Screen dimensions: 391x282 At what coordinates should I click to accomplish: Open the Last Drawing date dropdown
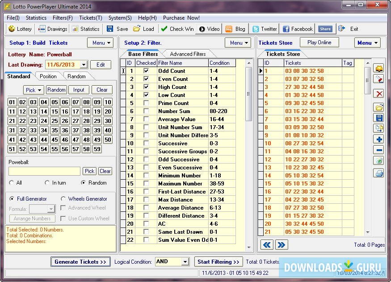(84, 64)
